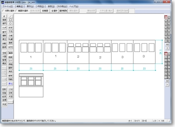175x127 pixels.
Task: Toggle layer 0 in the upper layer bar
Action: tap(166, 17)
